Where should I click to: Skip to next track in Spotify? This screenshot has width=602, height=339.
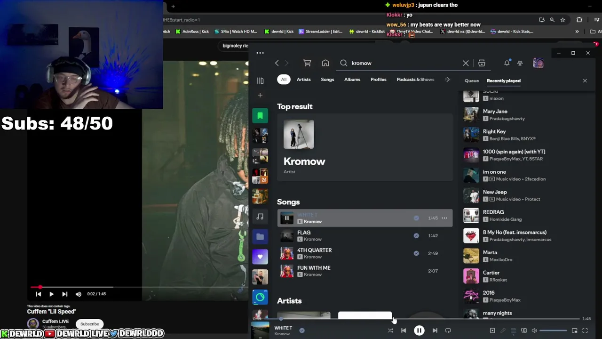[435, 331]
